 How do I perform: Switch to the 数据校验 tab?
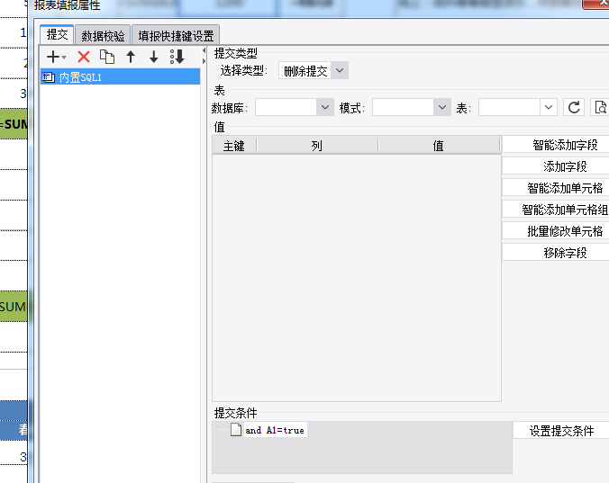103,36
